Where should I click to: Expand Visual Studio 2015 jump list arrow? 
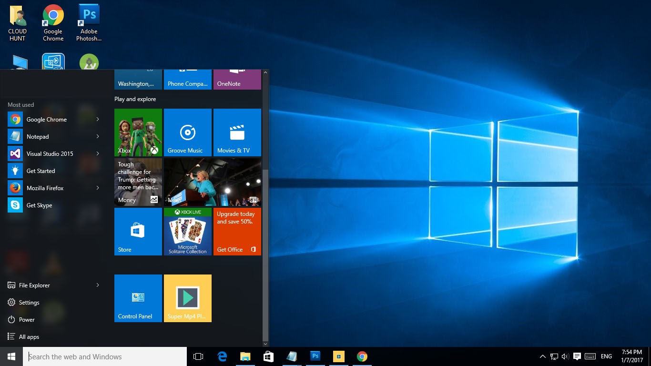click(98, 154)
